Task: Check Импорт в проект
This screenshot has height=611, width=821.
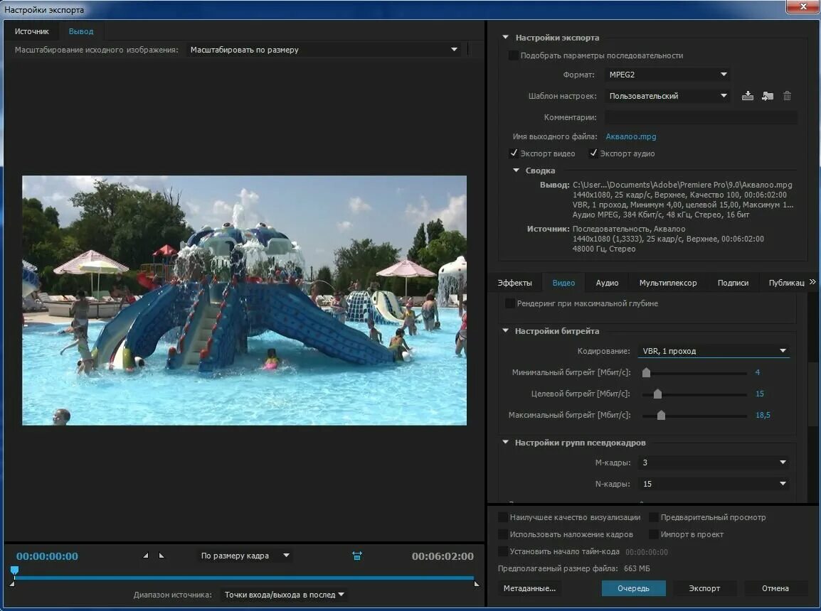Action: tap(653, 534)
